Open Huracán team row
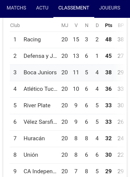 pos(68,139)
